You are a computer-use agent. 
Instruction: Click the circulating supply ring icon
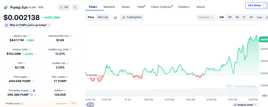point(31,95)
